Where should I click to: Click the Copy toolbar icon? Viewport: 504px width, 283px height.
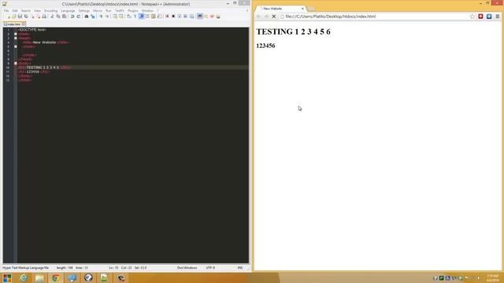pos(58,17)
